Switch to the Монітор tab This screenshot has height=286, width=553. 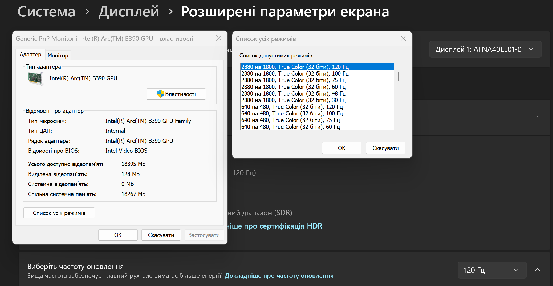[x=58, y=55]
